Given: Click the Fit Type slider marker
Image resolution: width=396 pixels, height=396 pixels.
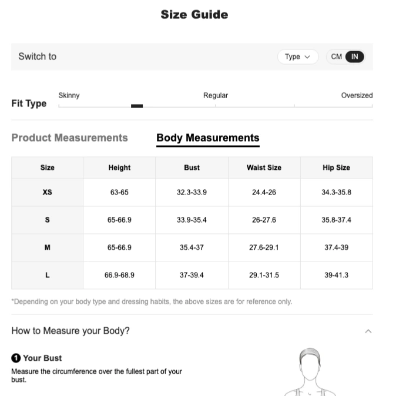Looking at the screenshot, I should coord(137,106).
